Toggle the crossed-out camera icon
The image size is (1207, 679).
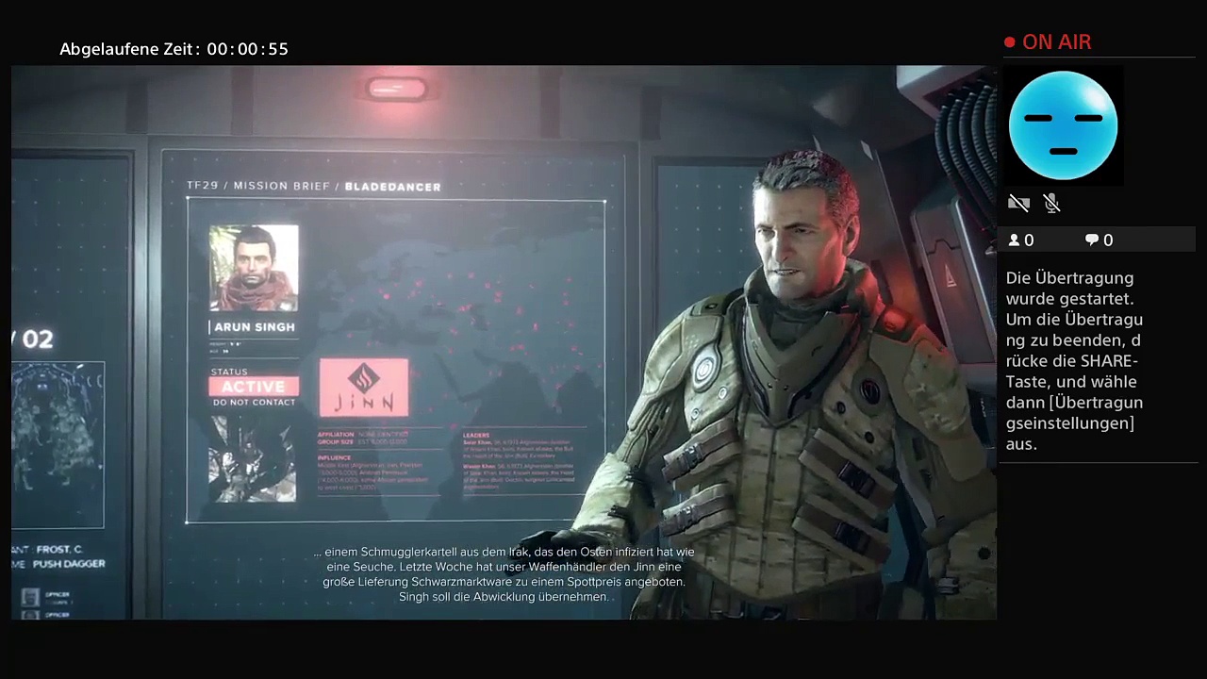pos(1018,203)
